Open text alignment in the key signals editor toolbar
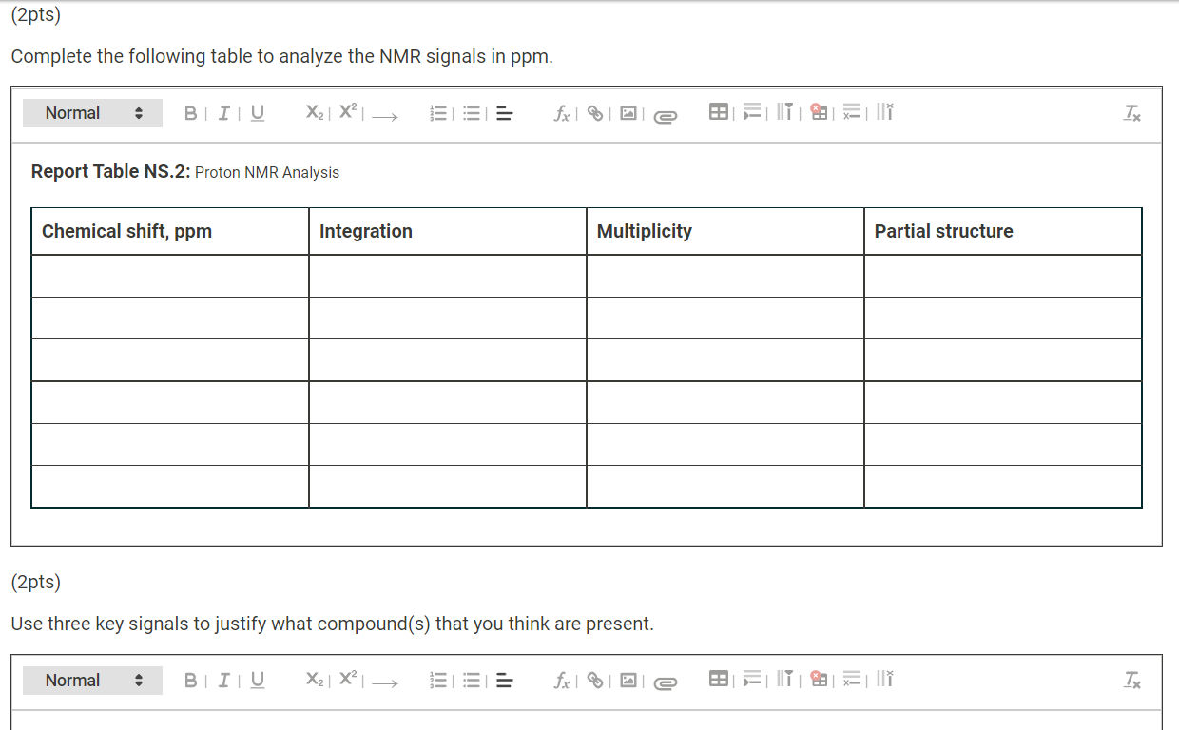The width and height of the screenshot is (1179, 730). tap(504, 682)
